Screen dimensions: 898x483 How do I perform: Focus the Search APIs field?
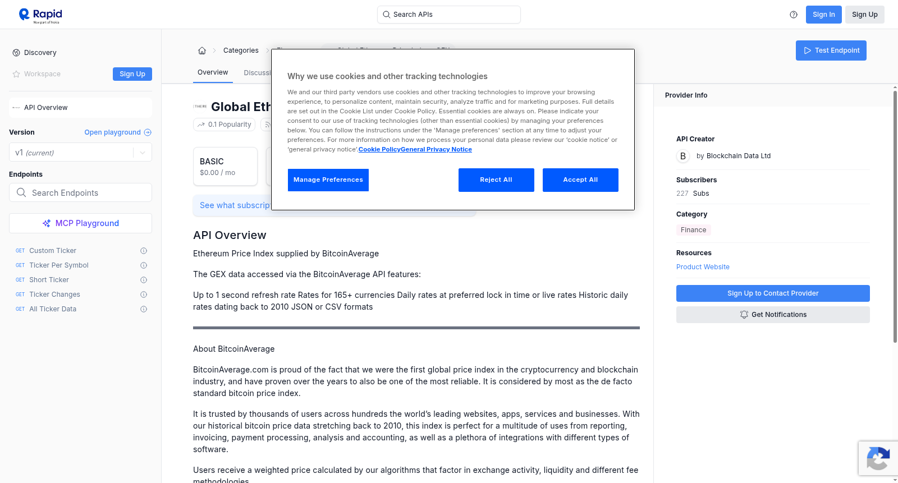click(x=449, y=15)
